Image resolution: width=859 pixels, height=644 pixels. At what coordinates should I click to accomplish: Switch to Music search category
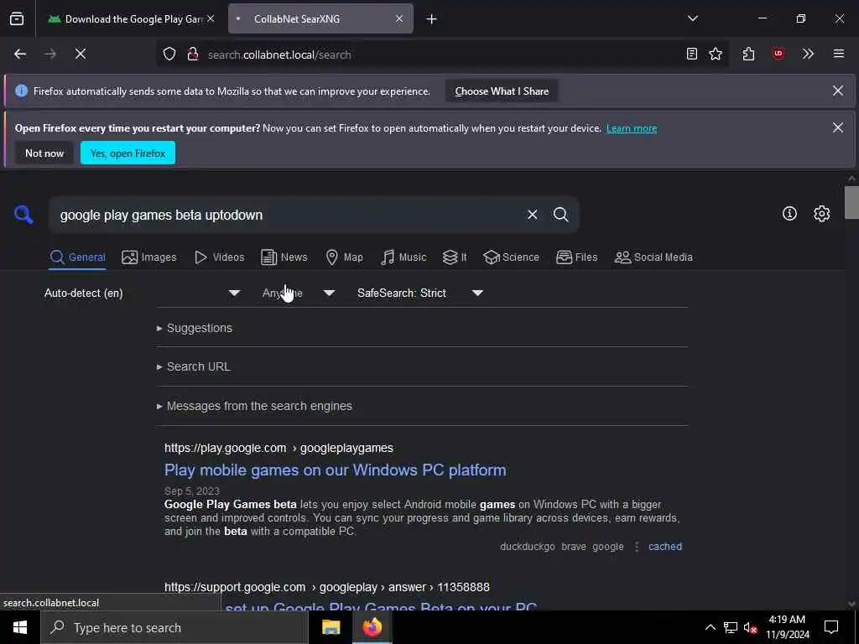coord(403,257)
